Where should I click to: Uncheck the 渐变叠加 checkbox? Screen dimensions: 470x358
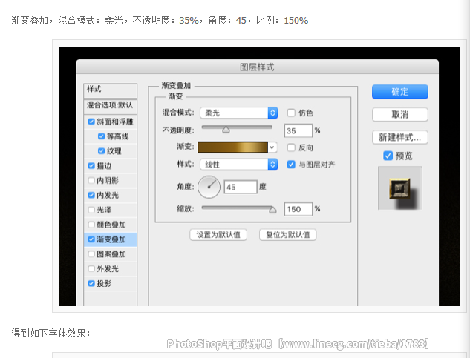(91, 239)
